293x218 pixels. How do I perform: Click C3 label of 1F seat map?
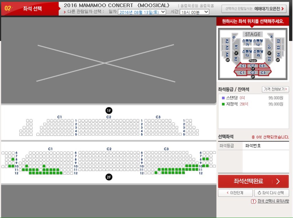(158, 117)
